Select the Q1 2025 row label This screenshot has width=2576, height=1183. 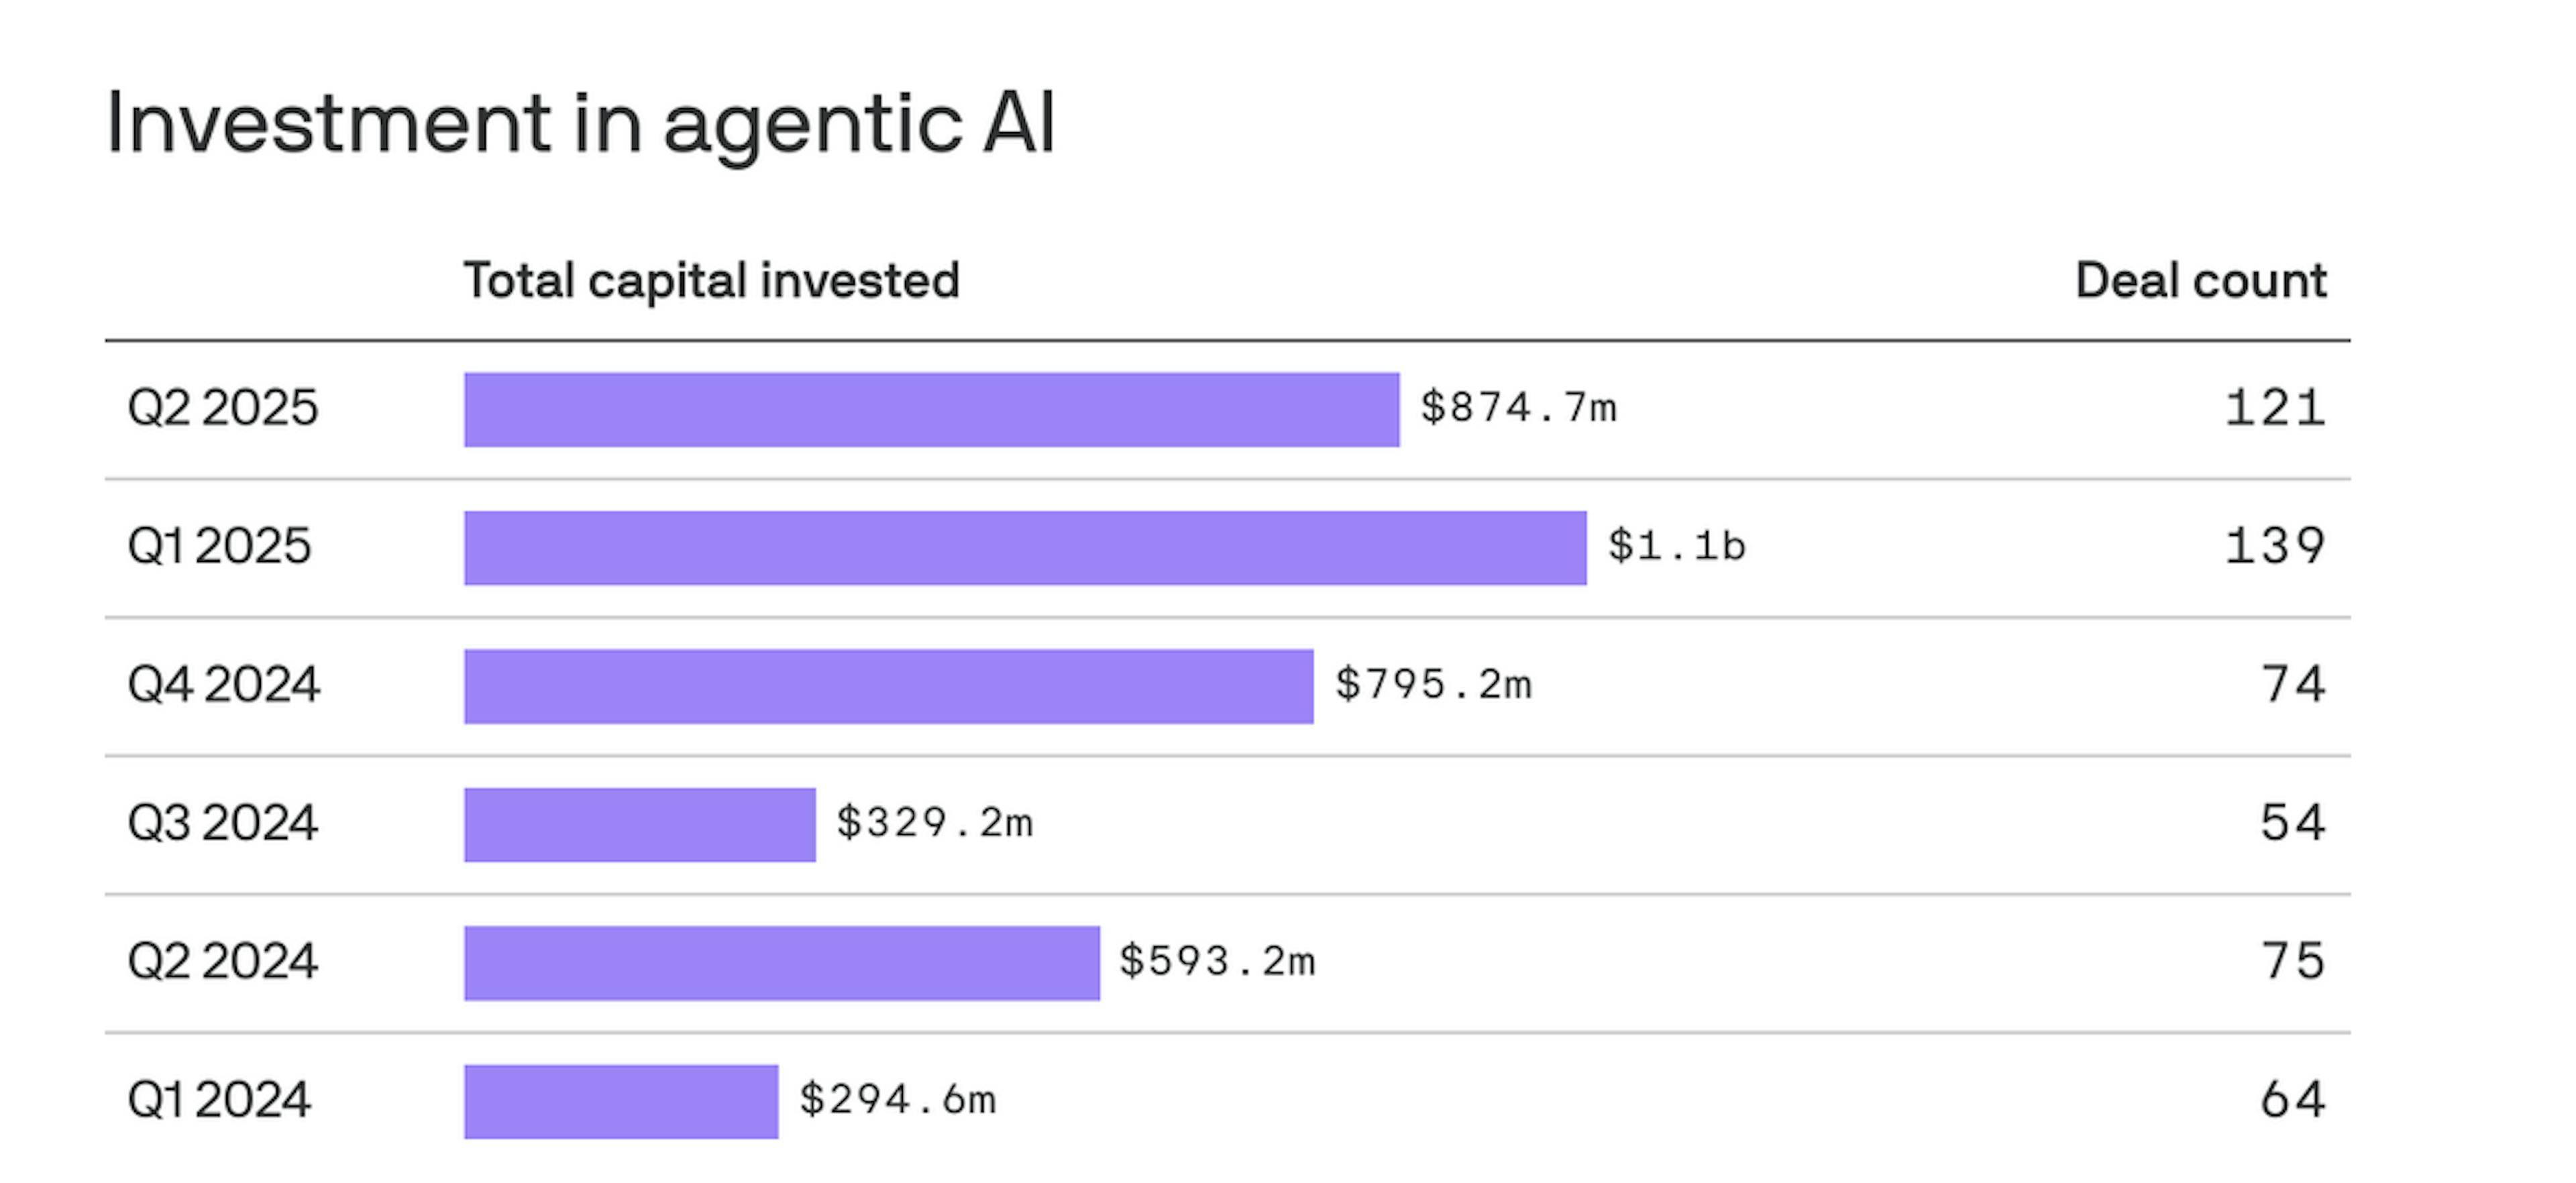click(x=219, y=546)
